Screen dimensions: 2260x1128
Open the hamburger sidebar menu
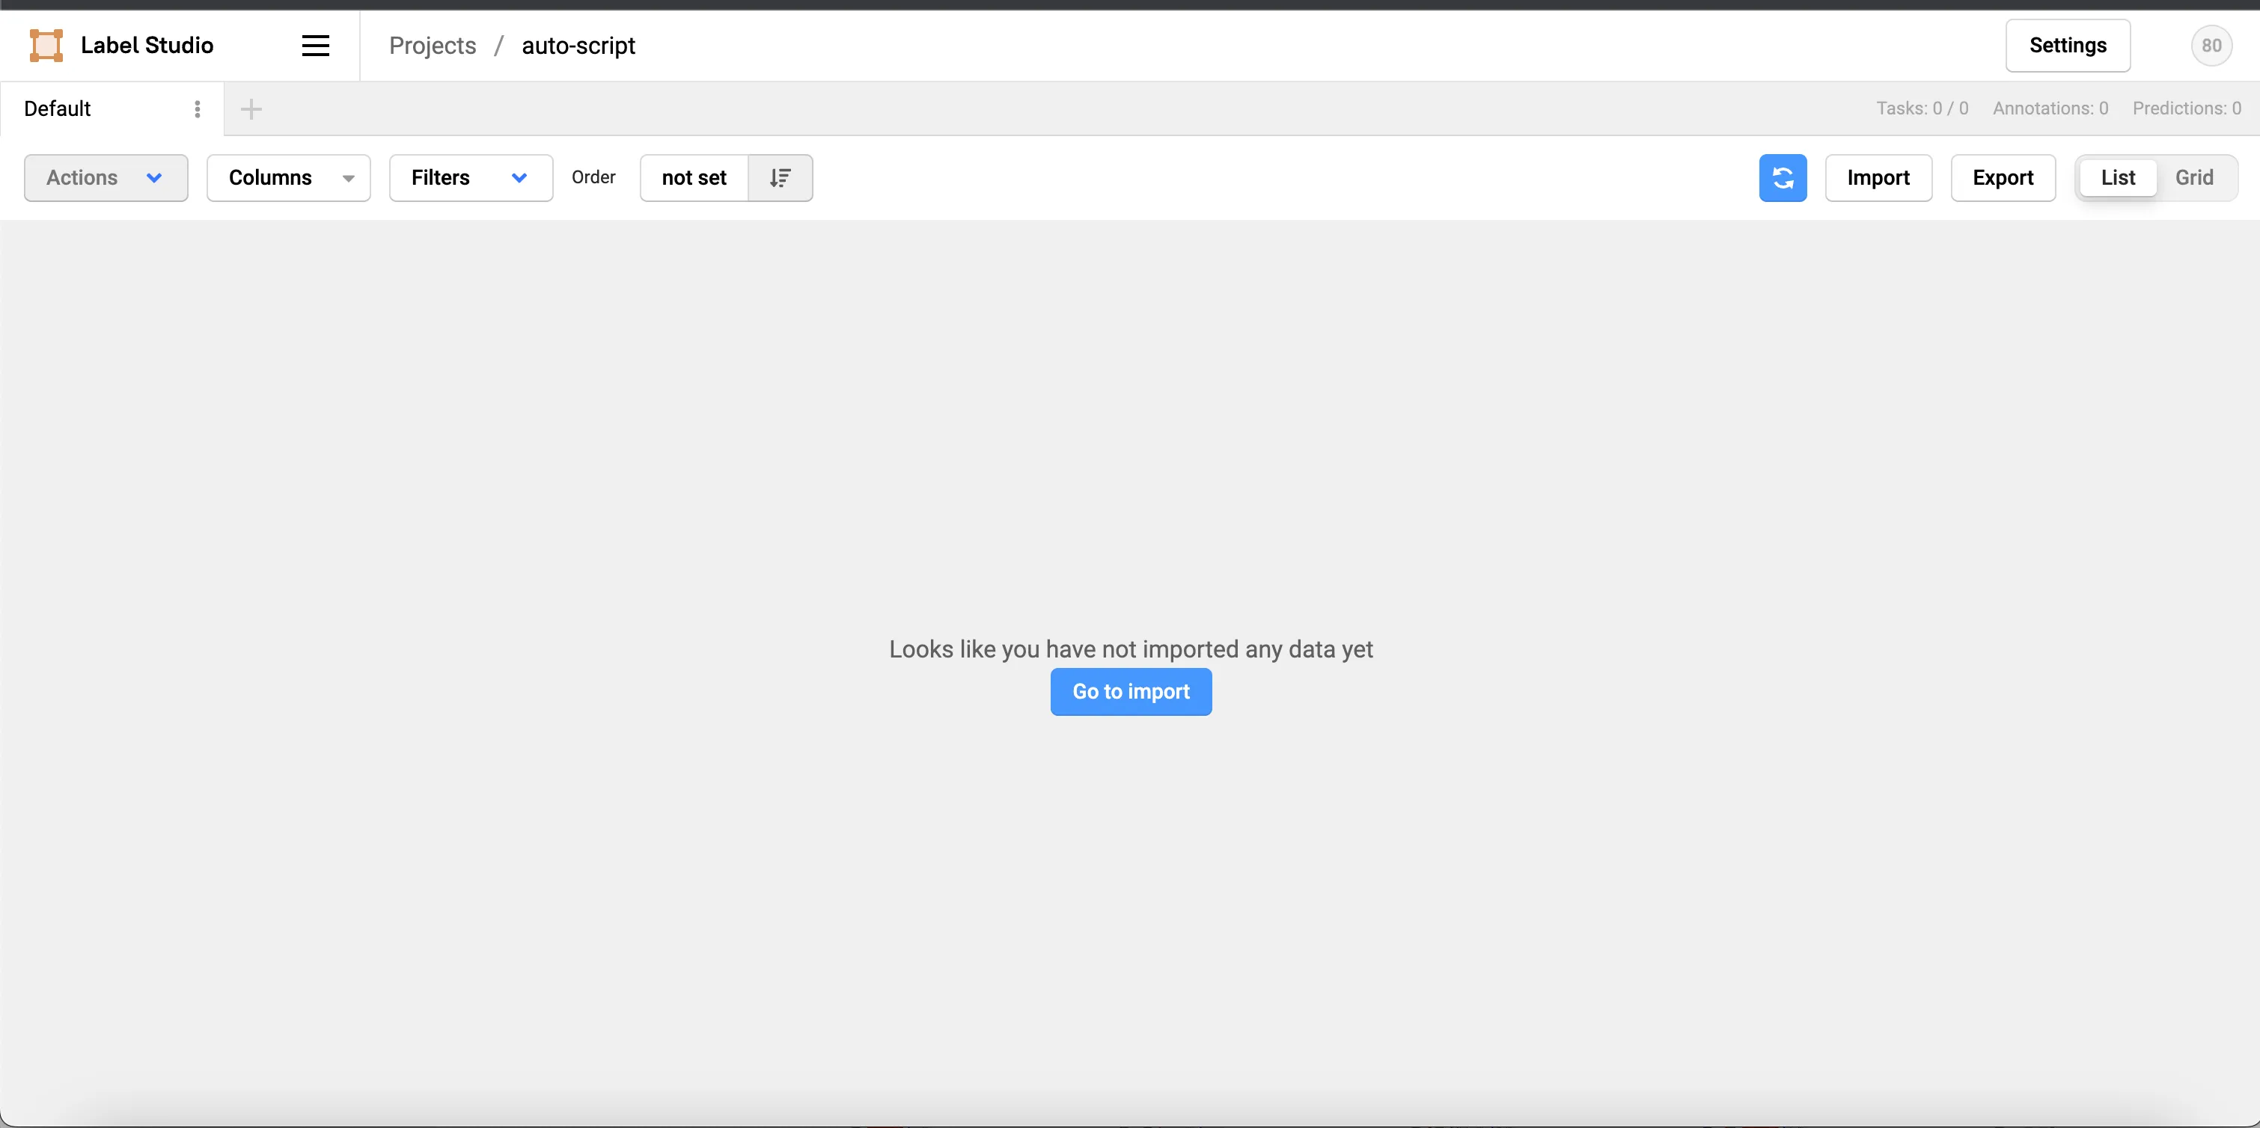pos(315,46)
